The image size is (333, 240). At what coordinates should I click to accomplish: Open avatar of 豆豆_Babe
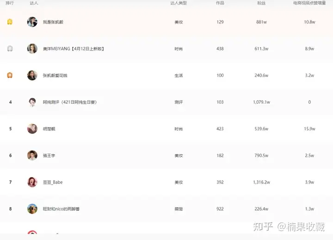pos(32,182)
